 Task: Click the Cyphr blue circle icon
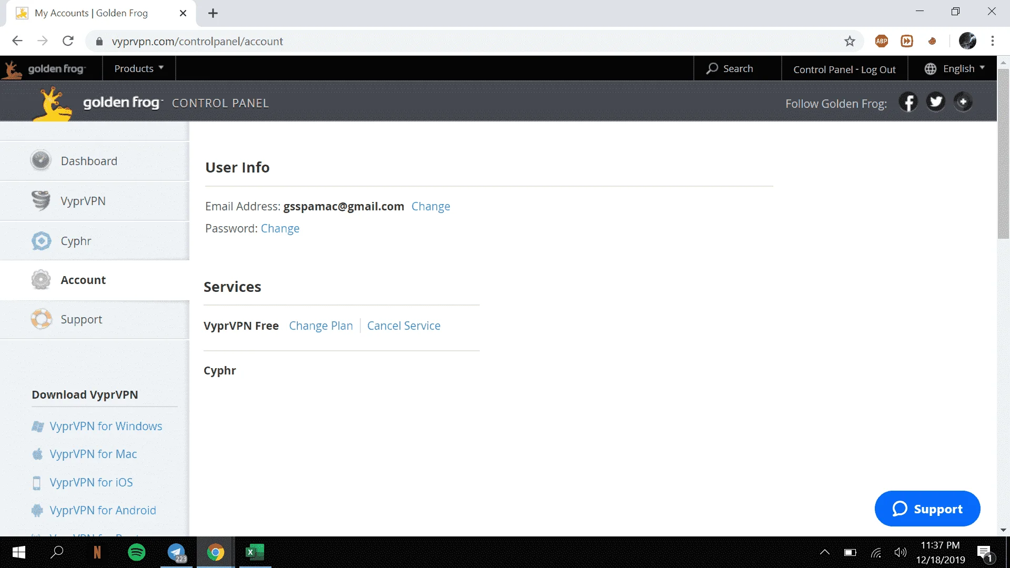pyautogui.click(x=41, y=241)
